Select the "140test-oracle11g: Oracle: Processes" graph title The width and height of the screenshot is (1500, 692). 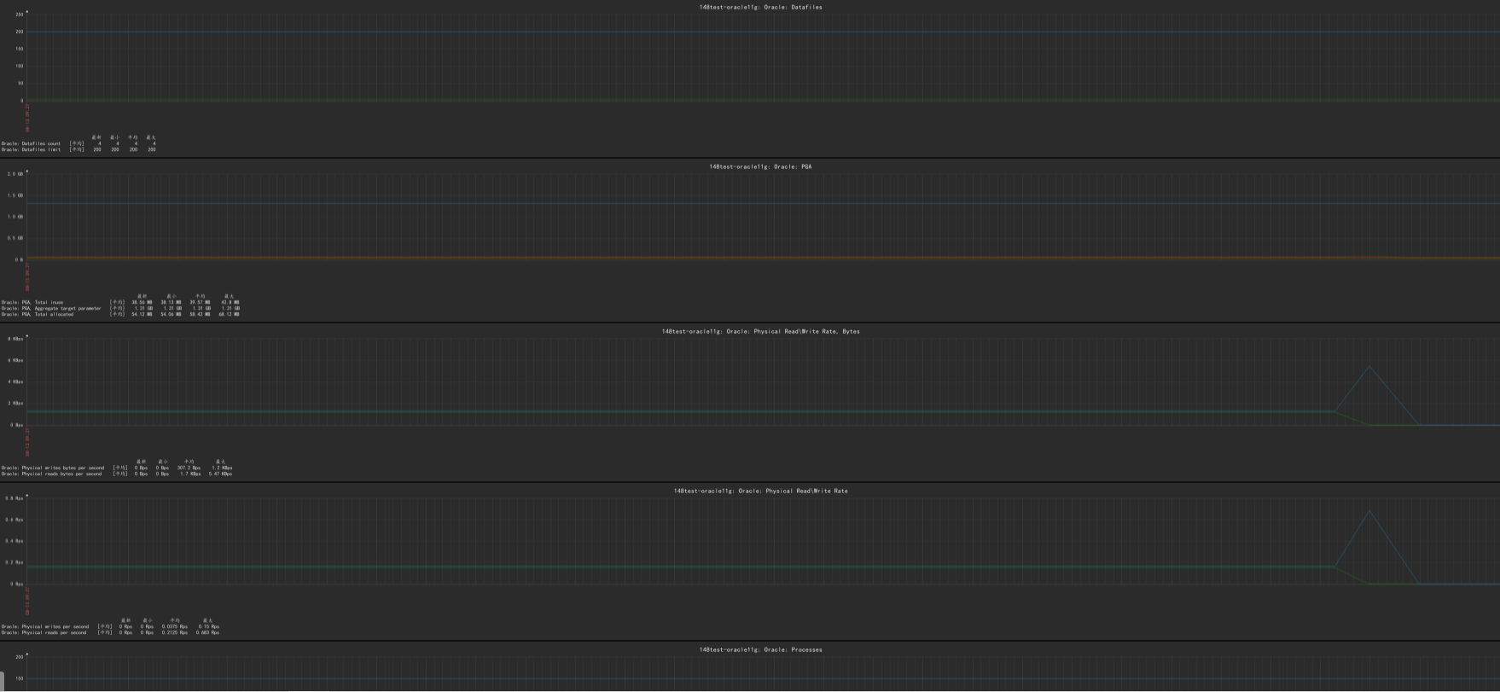click(x=761, y=649)
